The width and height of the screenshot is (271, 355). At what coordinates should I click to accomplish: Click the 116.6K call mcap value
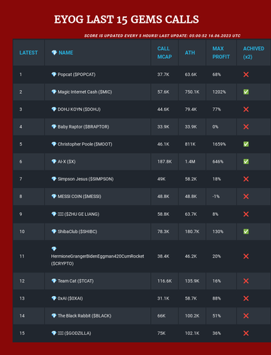(165, 281)
